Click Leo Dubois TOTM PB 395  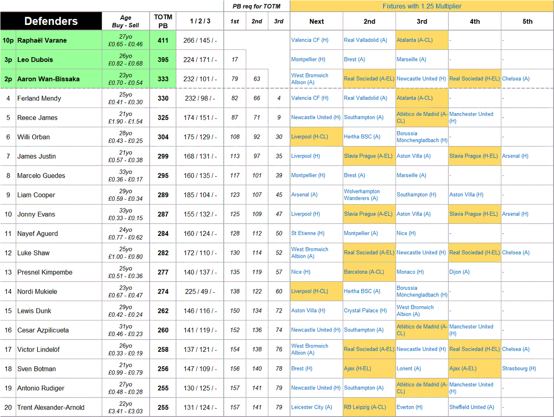(163, 60)
